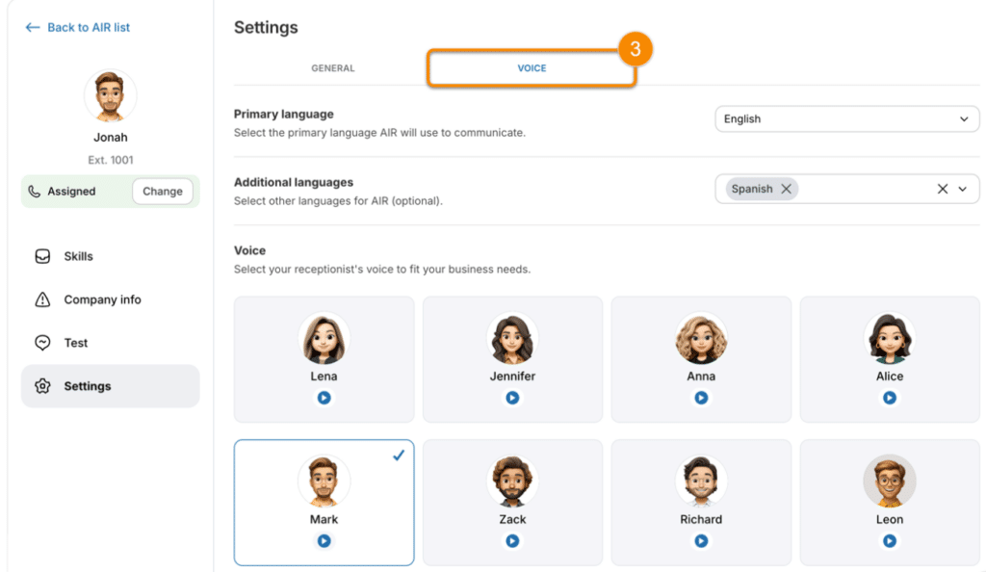Open the Primary language dropdown

pos(845,118)
